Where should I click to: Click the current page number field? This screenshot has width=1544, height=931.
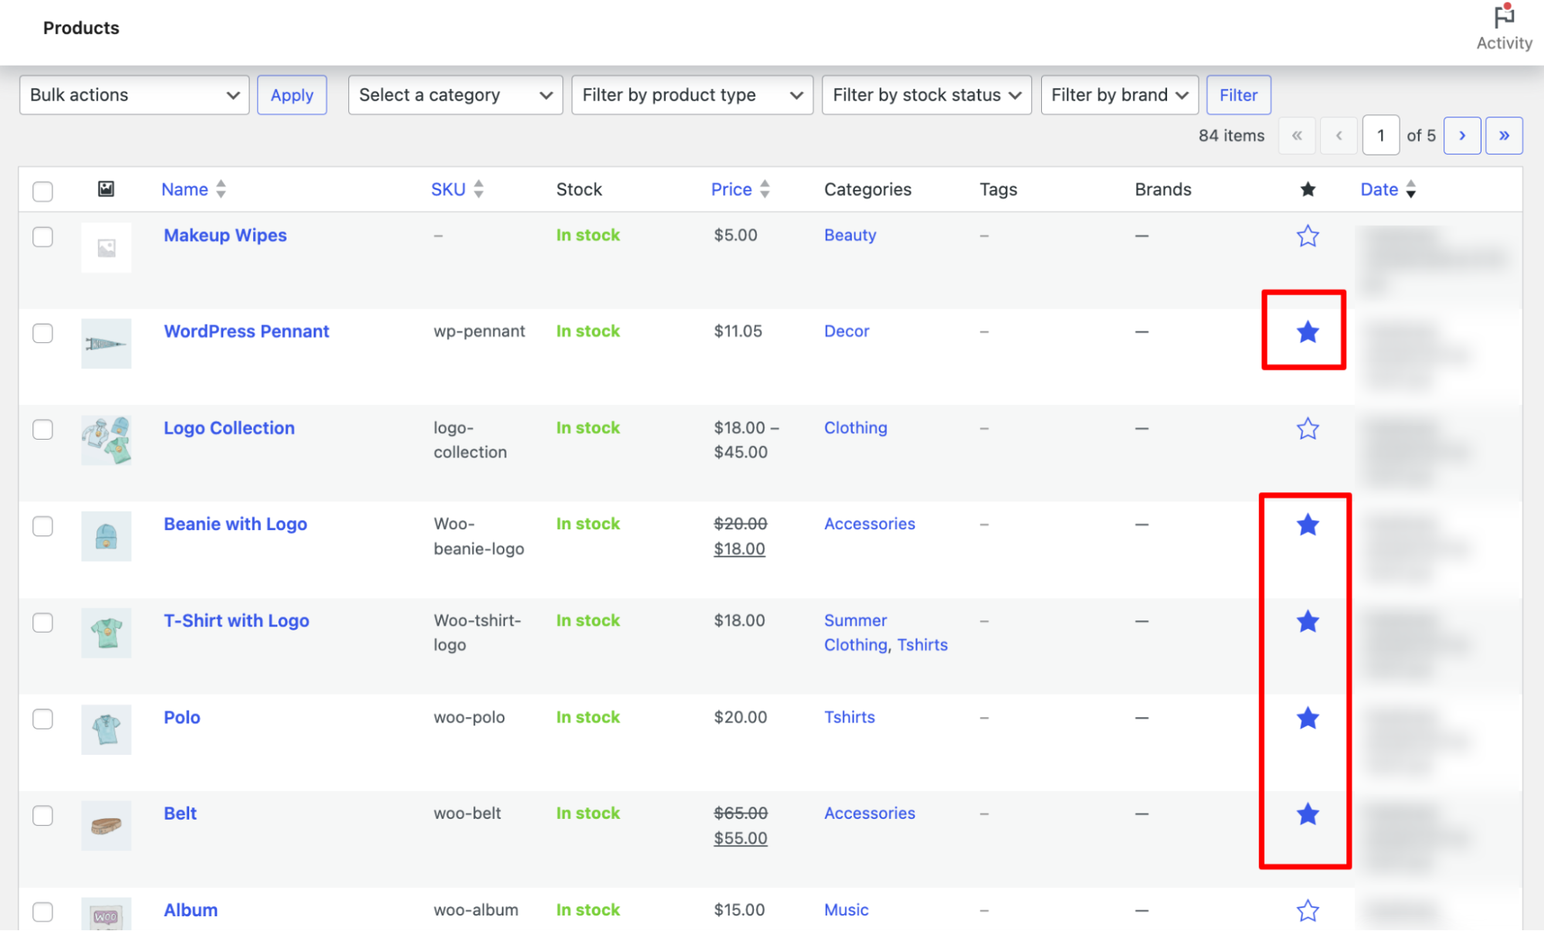tap(1380, 136)
